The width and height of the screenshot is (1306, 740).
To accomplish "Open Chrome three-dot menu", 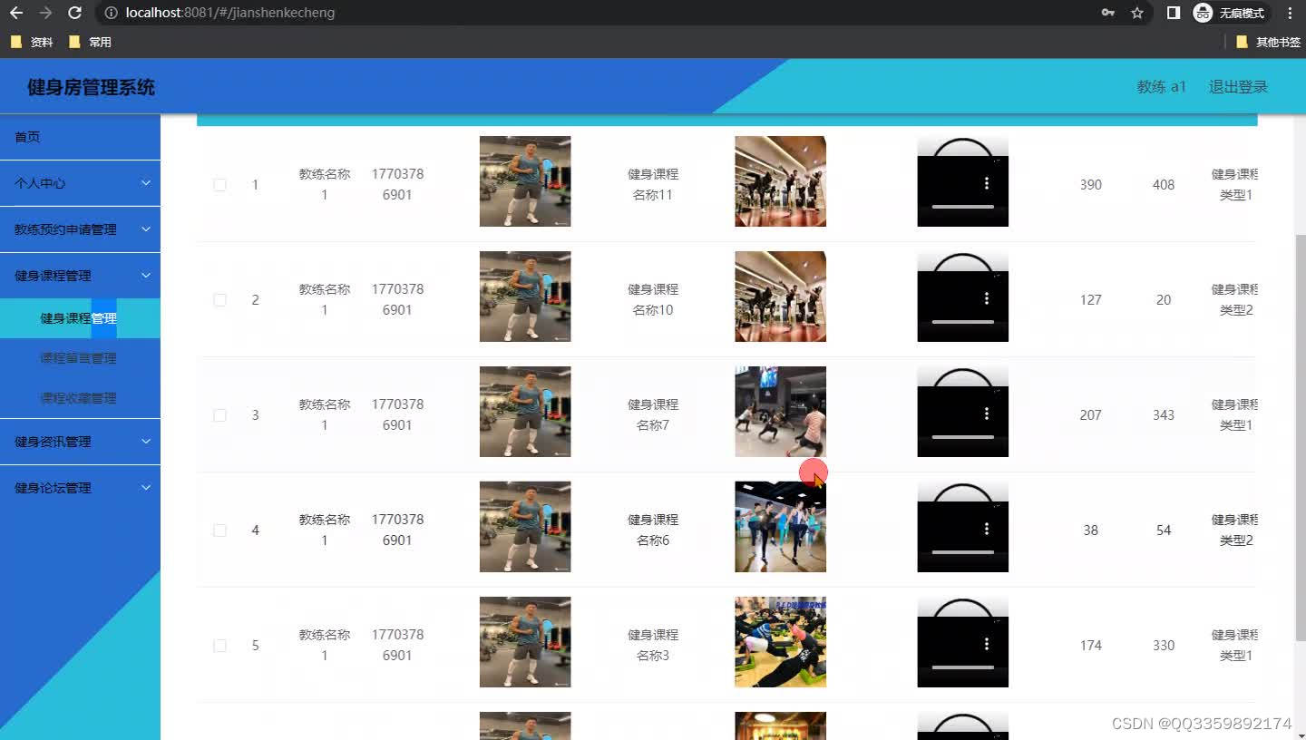I will coord(1290,13).
